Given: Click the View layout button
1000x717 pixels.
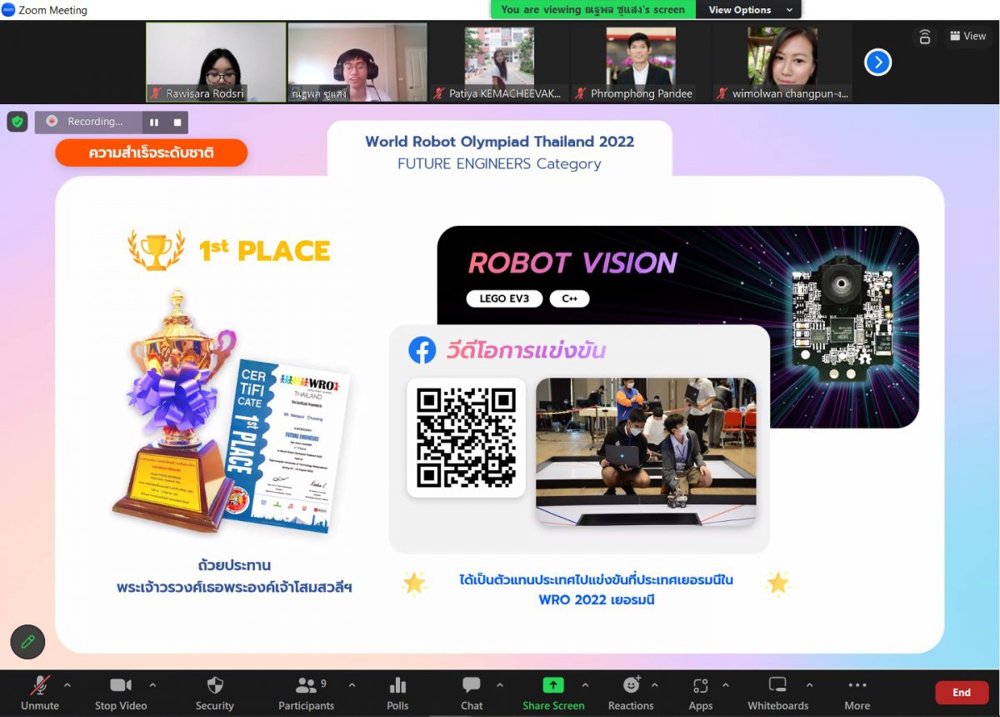Looking at the screenshot, I should [x=967, y=36].
